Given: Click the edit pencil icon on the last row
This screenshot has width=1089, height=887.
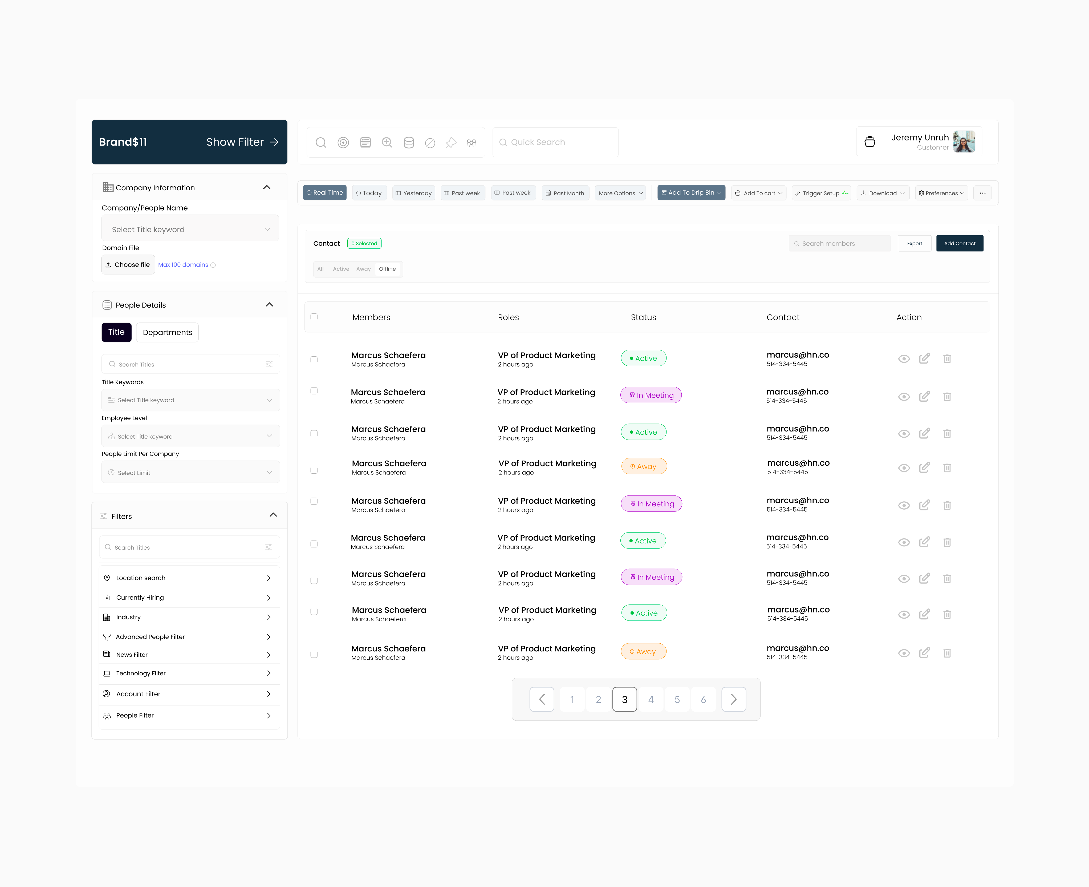Looking at the screenshot, I should point(925,652).
